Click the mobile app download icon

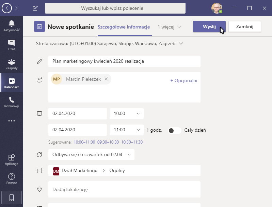(x=12, y=197)
